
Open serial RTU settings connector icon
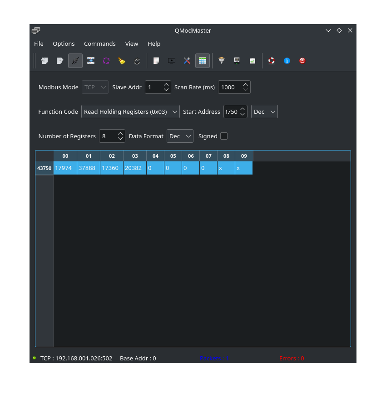221,60
